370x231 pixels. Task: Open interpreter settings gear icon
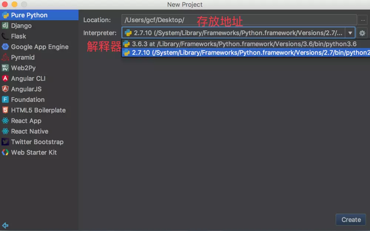362,33
